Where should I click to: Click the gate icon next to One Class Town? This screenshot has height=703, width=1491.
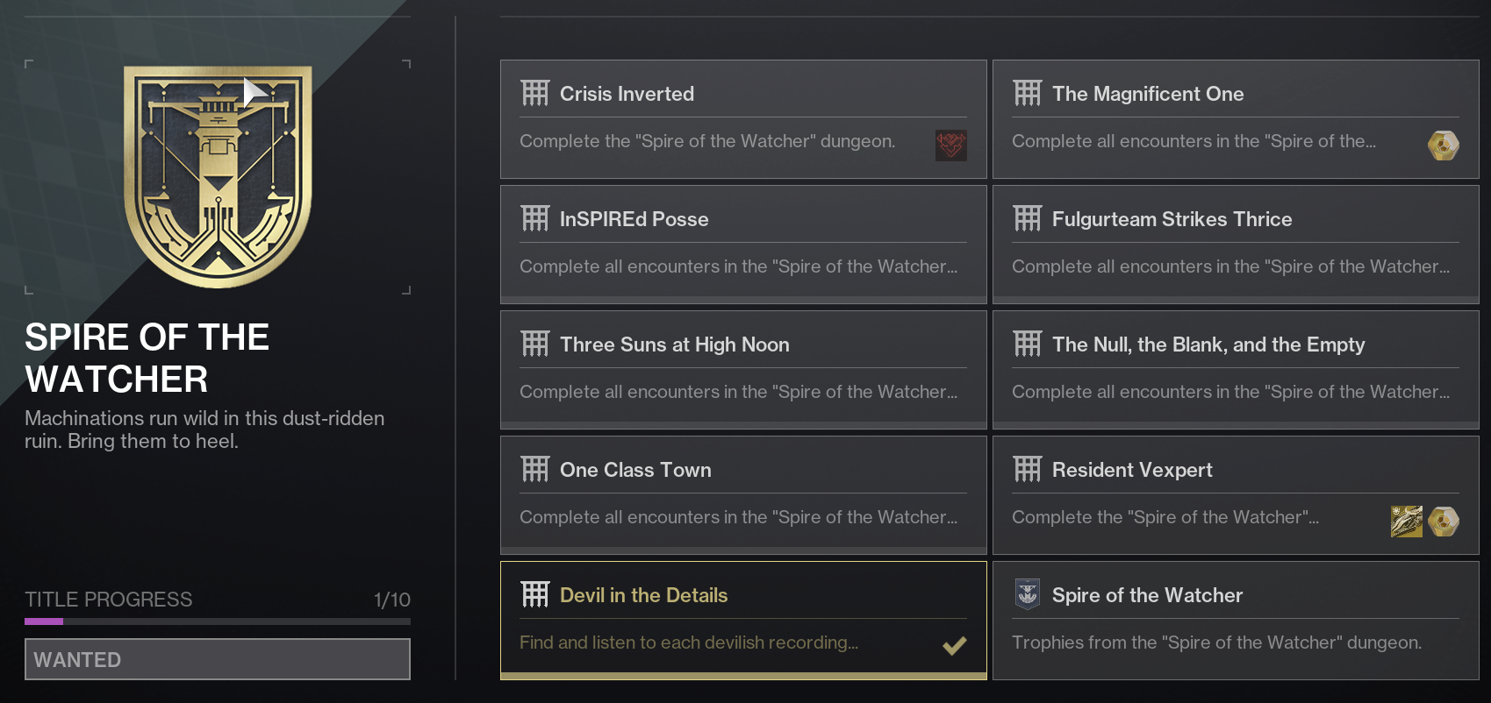tap(534, 469)
